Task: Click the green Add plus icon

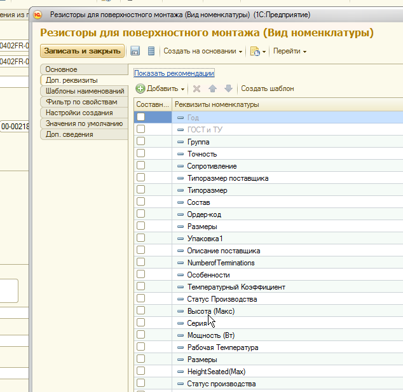Action: click(140, 89)
